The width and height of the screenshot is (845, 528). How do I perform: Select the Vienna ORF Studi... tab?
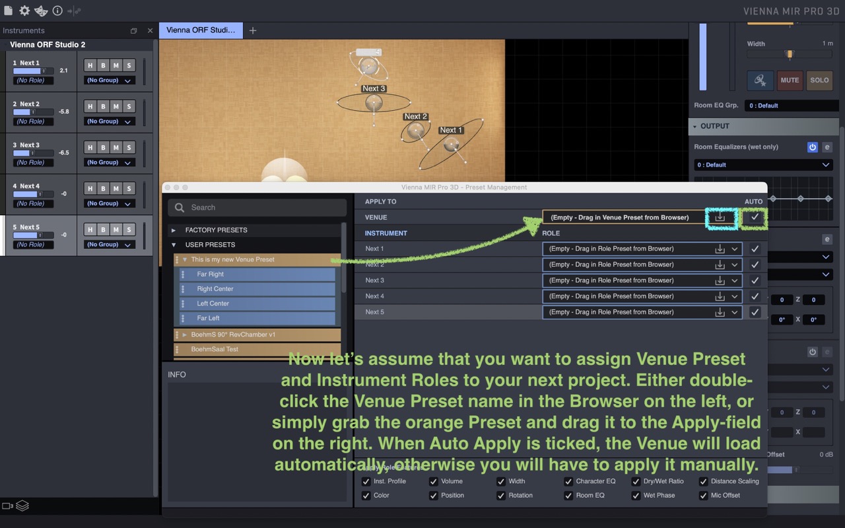tap(201, 30)
